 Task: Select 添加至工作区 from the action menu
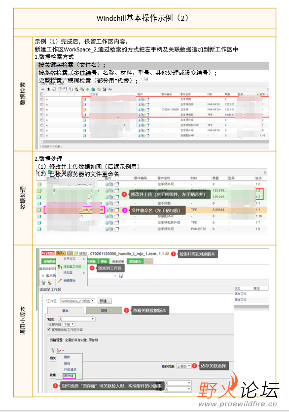click(x=72, y=267)
